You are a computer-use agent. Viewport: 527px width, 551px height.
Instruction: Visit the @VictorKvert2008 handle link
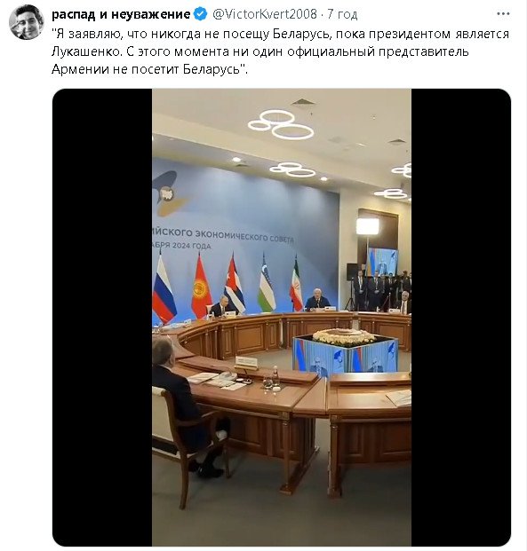265,14
